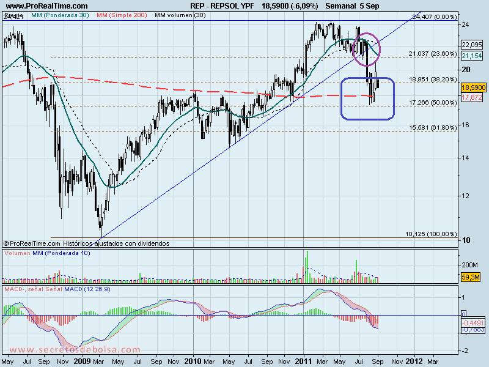
Task: Click the -2 MACD axis label
Action: [x=465, y=350]
